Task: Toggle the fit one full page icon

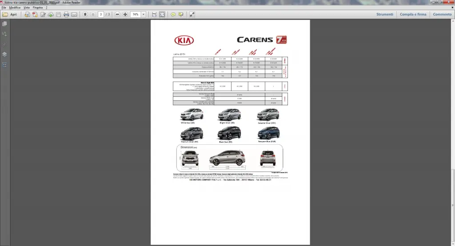Action: point(162,14)
